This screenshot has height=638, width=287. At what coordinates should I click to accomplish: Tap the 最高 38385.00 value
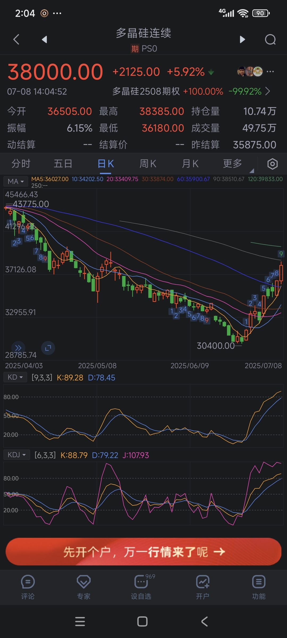(162, 111)
